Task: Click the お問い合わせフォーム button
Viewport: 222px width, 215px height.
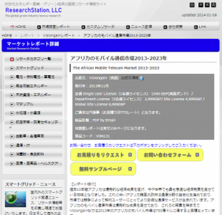Action: [x=170, y=155]
